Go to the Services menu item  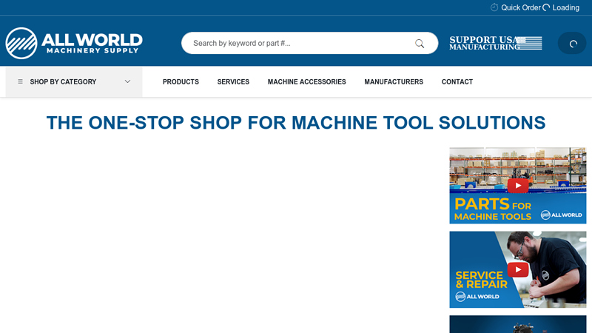233,82
